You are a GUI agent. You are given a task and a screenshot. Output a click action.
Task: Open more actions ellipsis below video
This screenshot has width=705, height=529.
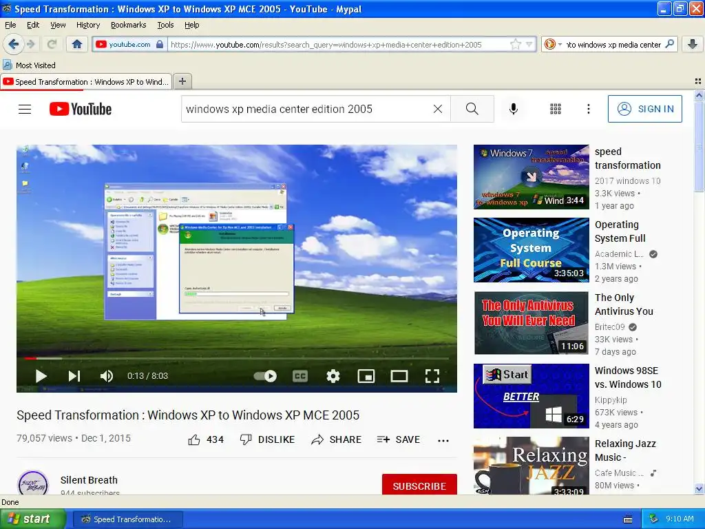pyautogui.click(x=443, y=440)
